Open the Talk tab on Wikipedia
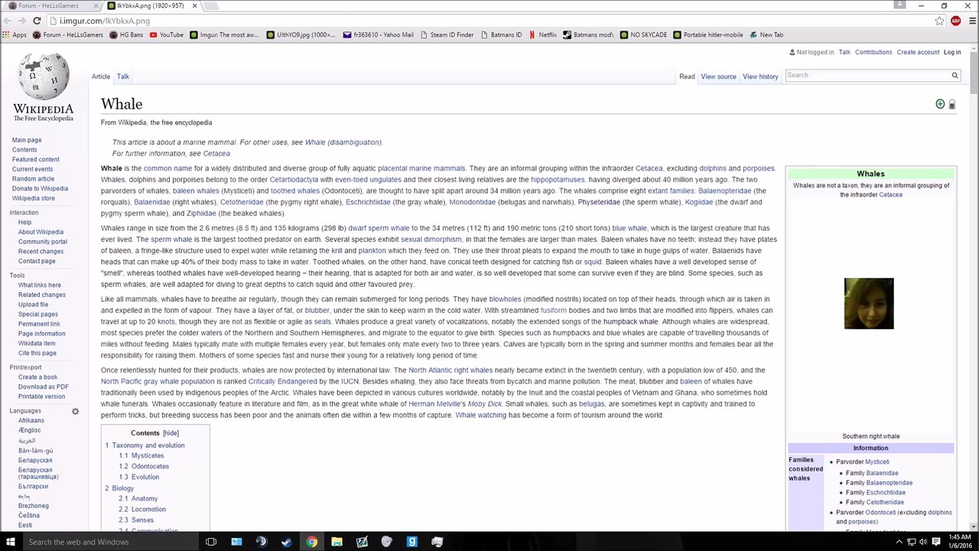The image size is (979, 551). tap(122, 77)
